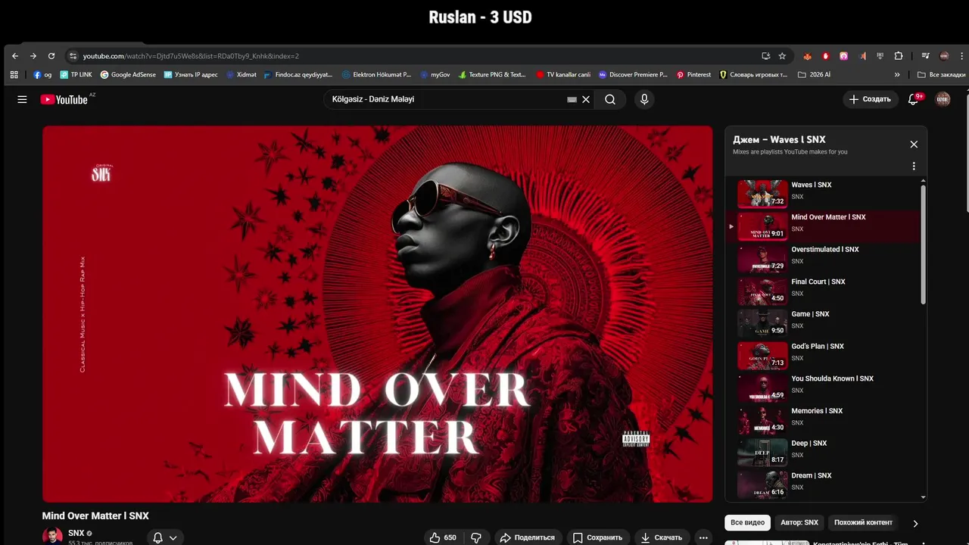The width and height of the screenshot is (969, 545).
Task: Open the YouTube hamburger guide menu
Action: click(22, 99)
